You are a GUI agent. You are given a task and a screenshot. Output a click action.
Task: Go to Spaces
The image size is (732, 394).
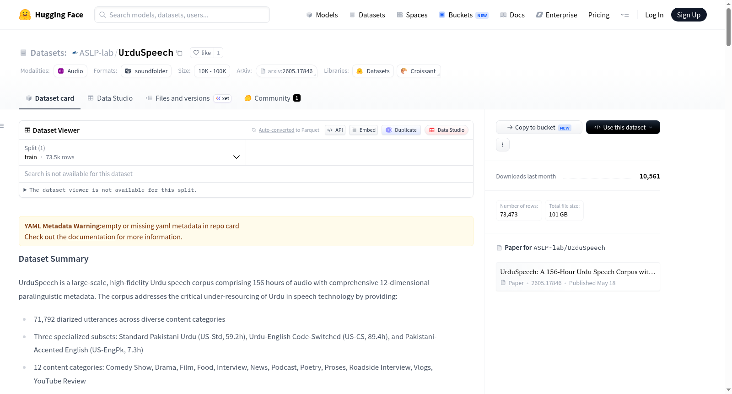412,15
